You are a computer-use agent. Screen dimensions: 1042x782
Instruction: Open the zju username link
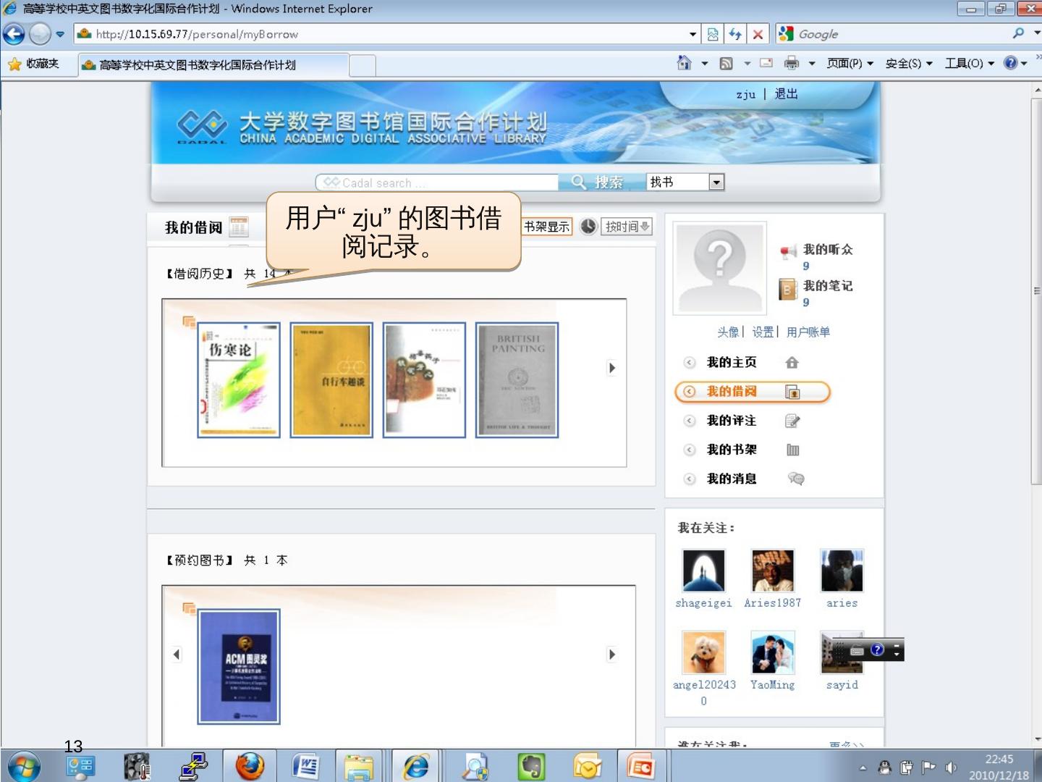[x=745, y=94]
